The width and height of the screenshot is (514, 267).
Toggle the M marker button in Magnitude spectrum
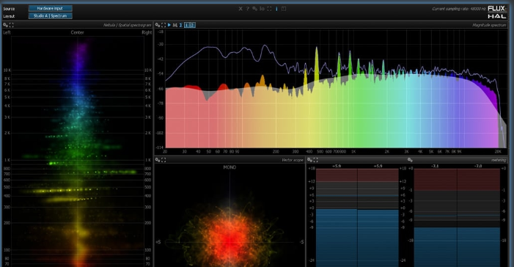click(x=175, y=25)
